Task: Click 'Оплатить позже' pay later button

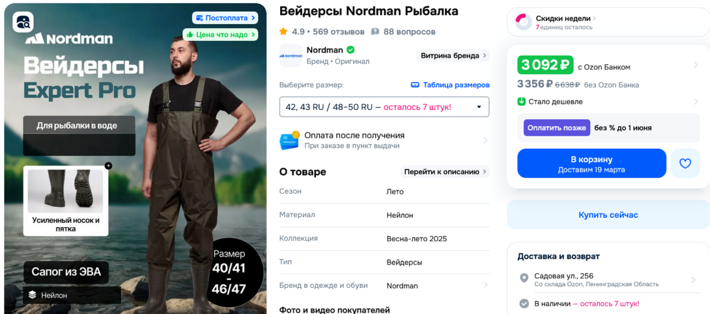Action: pyautogui.click(x=556, y=128)
